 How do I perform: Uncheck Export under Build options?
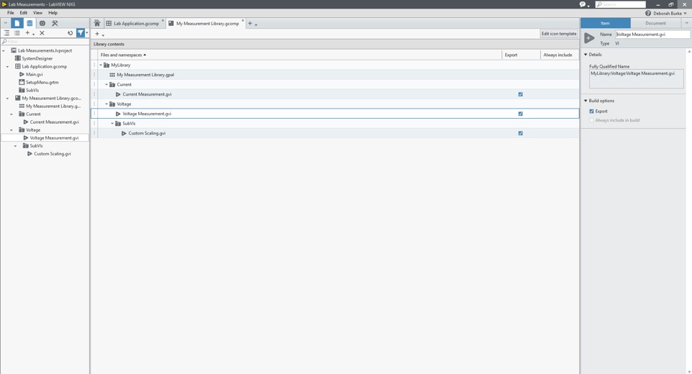coord(591,111)
